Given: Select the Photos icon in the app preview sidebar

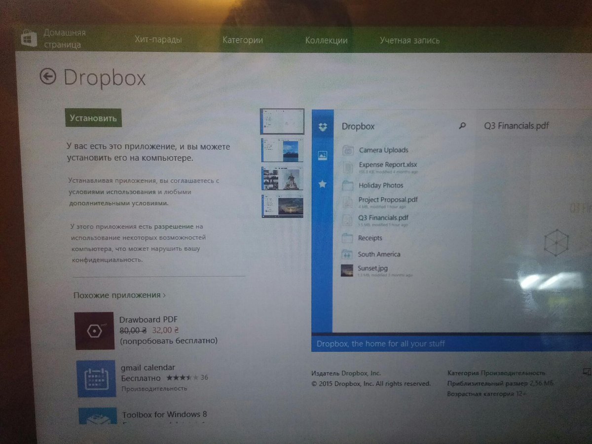Looking at the screenshot, I should tap(323, 155).
